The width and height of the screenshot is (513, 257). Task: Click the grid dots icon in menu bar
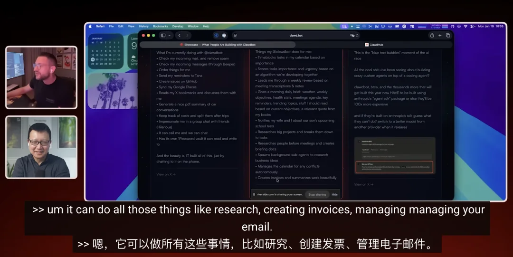390,26
